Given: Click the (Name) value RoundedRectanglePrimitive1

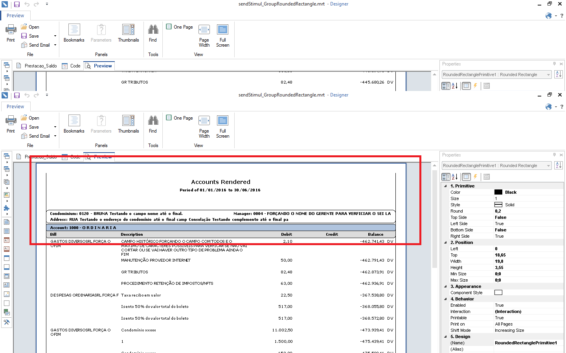Looking at the screenshot, I should pos(526,343).
